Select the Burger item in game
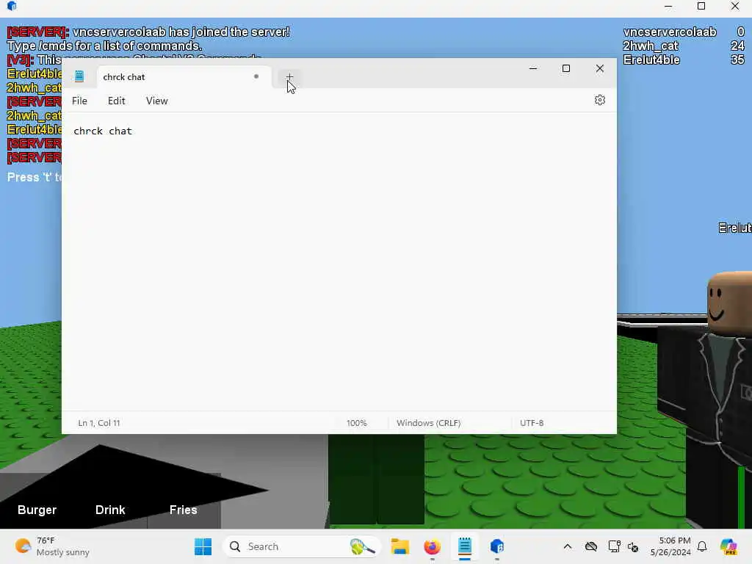The height and width of the screenshot is (564, 752). click(37, 510)
